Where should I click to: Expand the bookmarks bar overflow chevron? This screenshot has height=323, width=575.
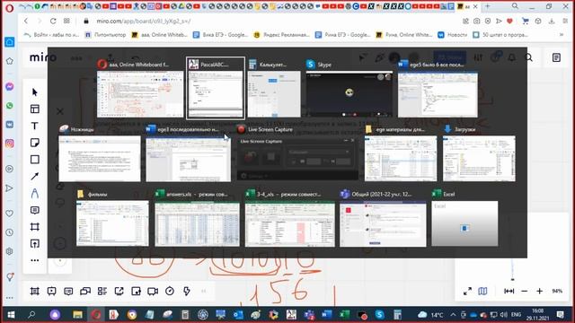pos(562,35)
